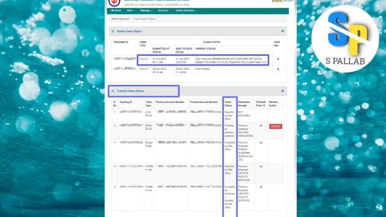Image resolution: width=386 pixels, height=217 pixels.
Task: Click the Track Claim Status breadcrumb
Action: click(144, 19)
